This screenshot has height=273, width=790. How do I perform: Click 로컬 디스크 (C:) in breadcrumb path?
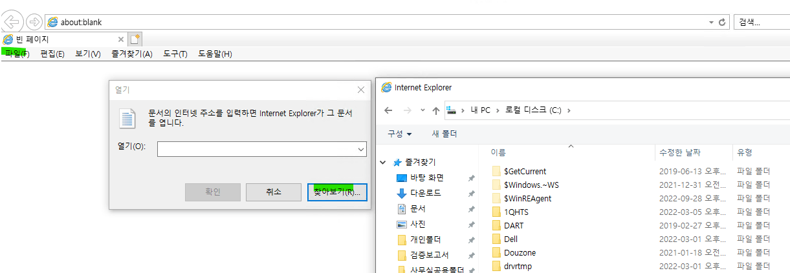pyautogui.click(x=534, y=110)
